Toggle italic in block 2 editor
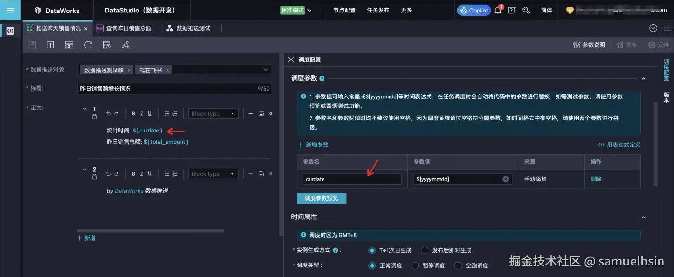Viewport: 674px width, 277px height. point(142,174)
